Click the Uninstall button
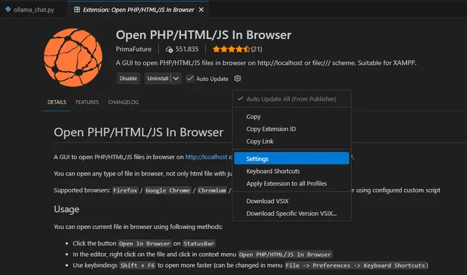467x275 pixels. [158, 79]
